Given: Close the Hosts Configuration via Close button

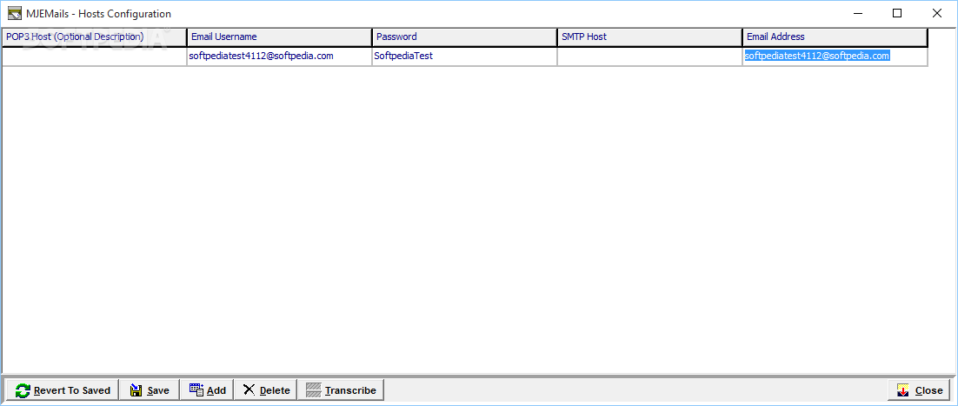Looking at the screenshot, I should coord(920,390).
